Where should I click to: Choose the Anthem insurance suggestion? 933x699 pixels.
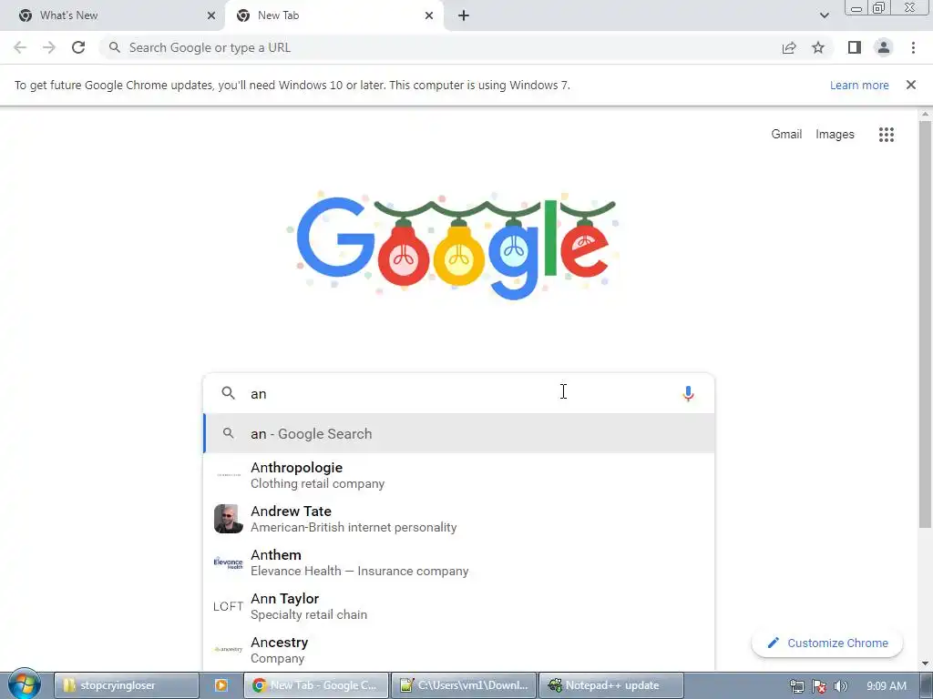[458, 562]
